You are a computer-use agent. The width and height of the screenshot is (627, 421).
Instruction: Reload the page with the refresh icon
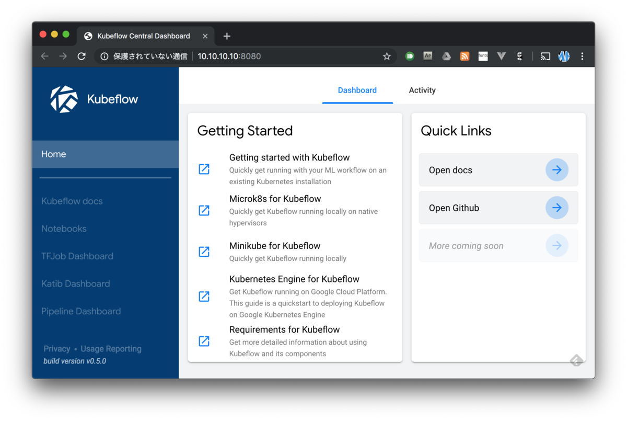click(82, 56)
